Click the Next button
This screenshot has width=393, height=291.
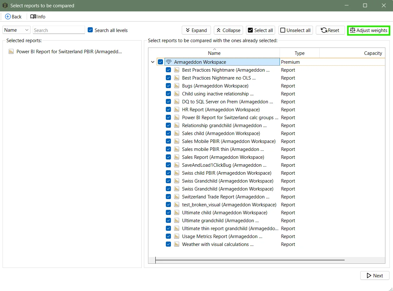pos(375,275)
